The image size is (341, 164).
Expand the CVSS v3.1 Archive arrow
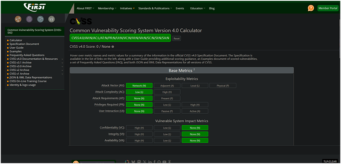(x=62, y=63)
